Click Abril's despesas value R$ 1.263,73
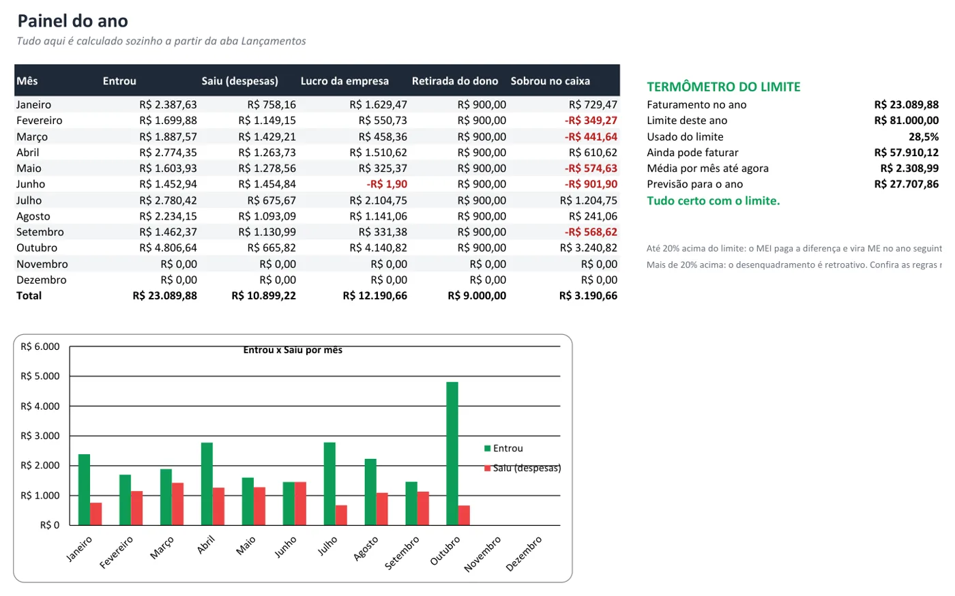 tap(267, 153)
